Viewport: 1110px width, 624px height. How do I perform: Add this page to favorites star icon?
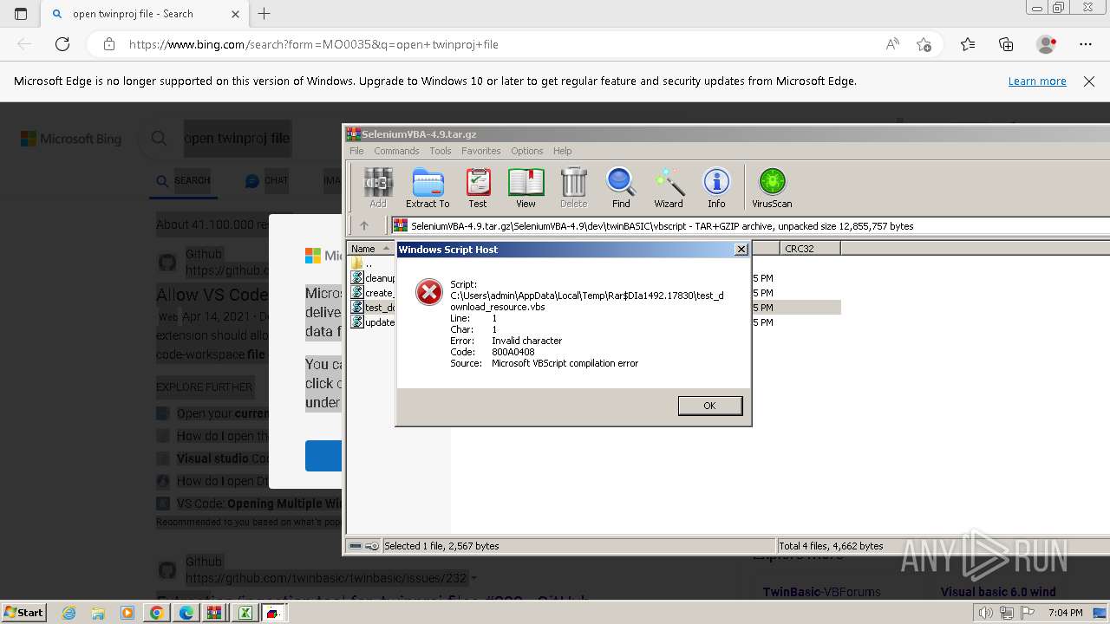924,44
